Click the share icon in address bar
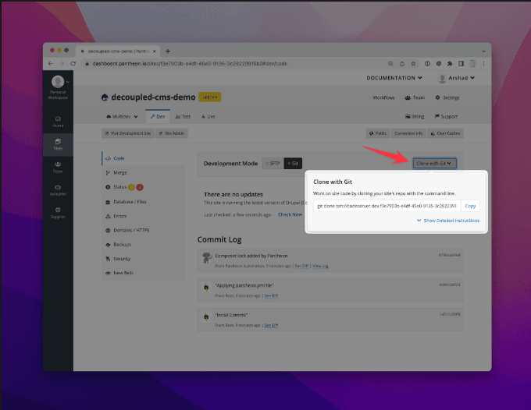The image size is (531, 410). 402,64
